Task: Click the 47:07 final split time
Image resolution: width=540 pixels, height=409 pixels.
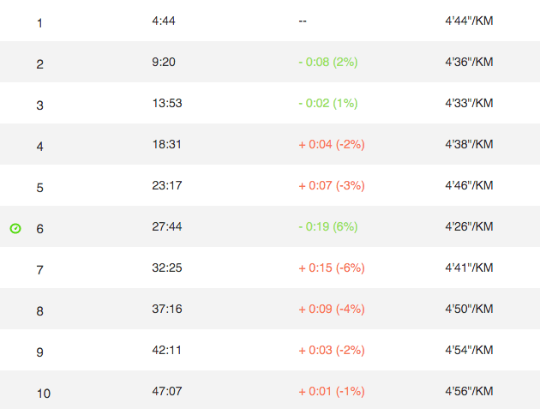Action: tap(166, 391)
